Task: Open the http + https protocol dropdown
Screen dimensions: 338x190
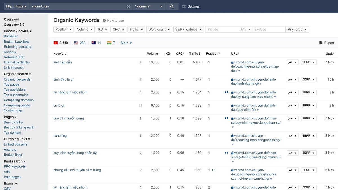Action: pyautogui.click(x=16, y=6)
